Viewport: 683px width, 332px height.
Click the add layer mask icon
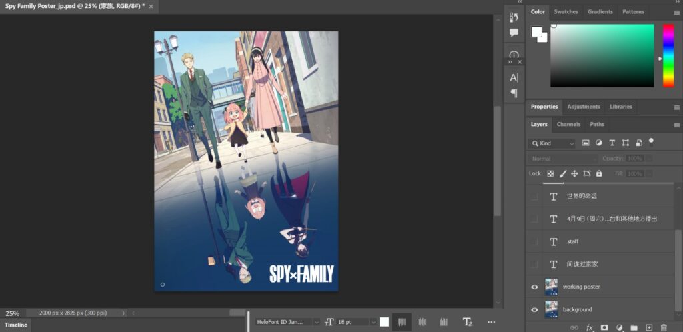[x=604, y=327]
